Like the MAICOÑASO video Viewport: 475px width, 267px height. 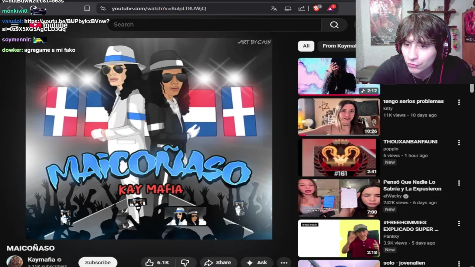coord(157,262)
